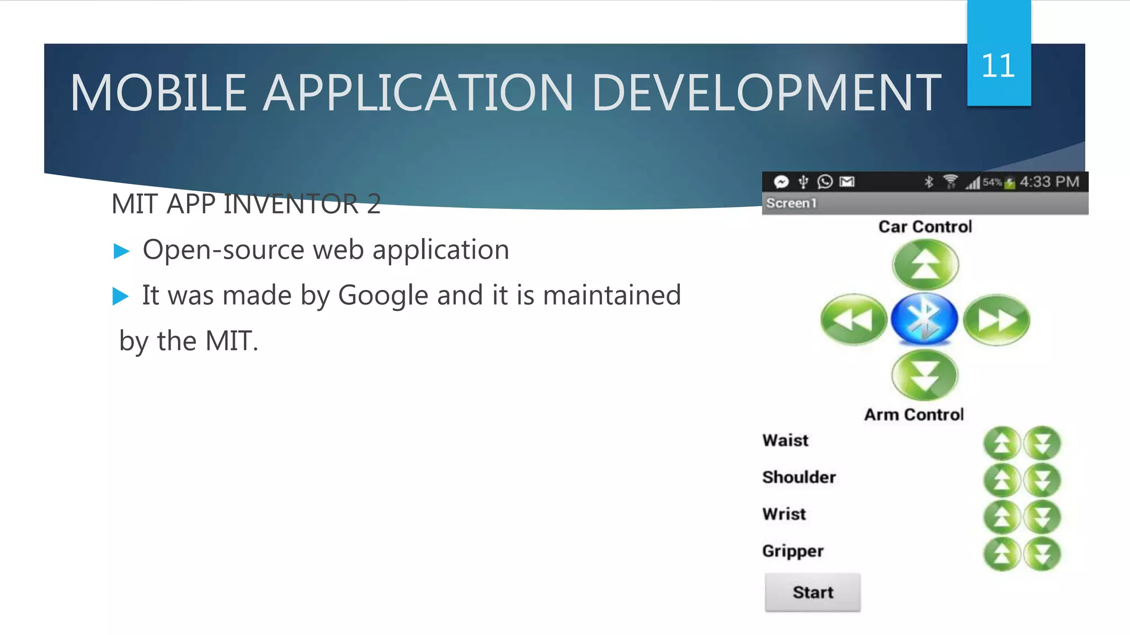
Task: Tap the car turn right fast-forward button
Action: [996, 320]
